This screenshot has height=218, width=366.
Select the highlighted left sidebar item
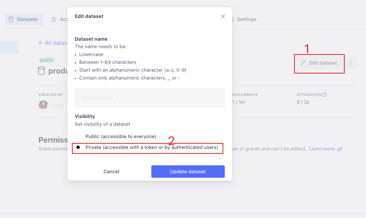(x=9, y=47)
